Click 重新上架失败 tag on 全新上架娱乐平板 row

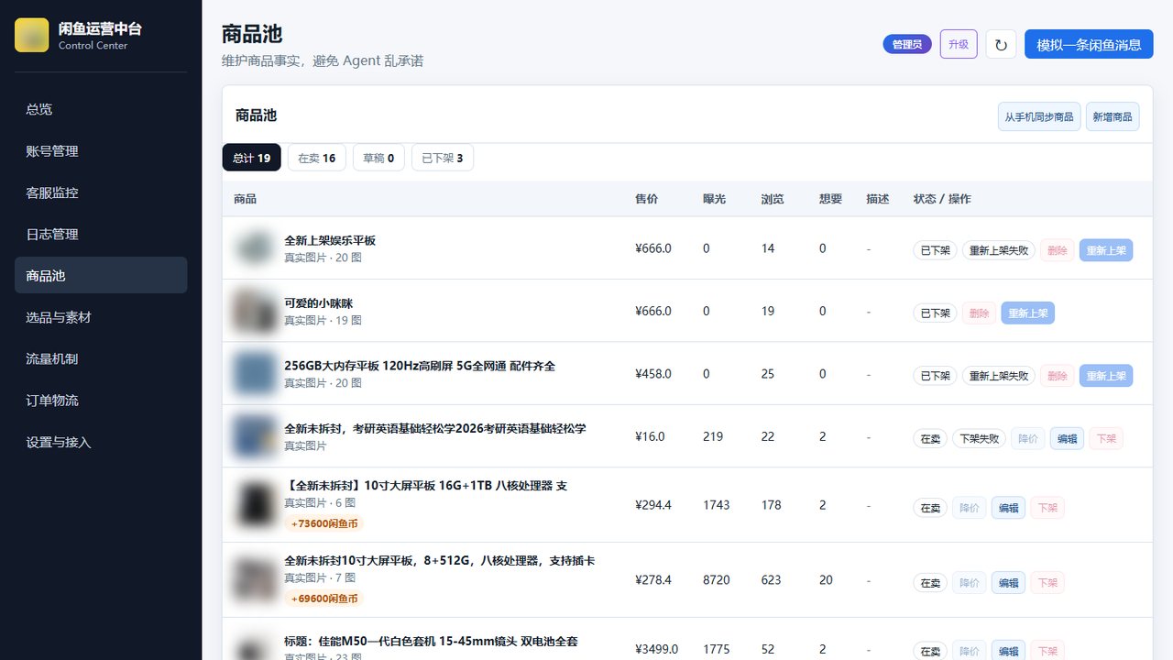click(x=998, y=250)
